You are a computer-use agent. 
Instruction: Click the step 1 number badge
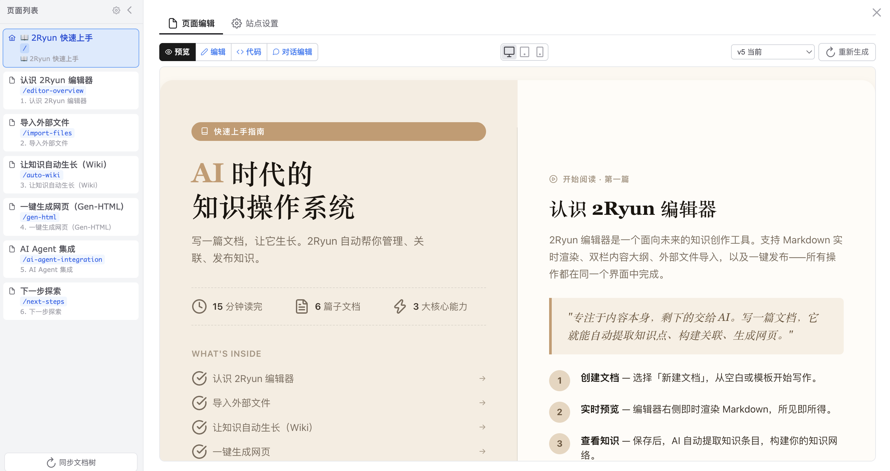559,380
